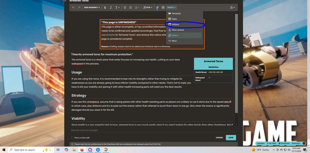310x153 pixels.
Task: Save the page edits
Action: point(231,138)
